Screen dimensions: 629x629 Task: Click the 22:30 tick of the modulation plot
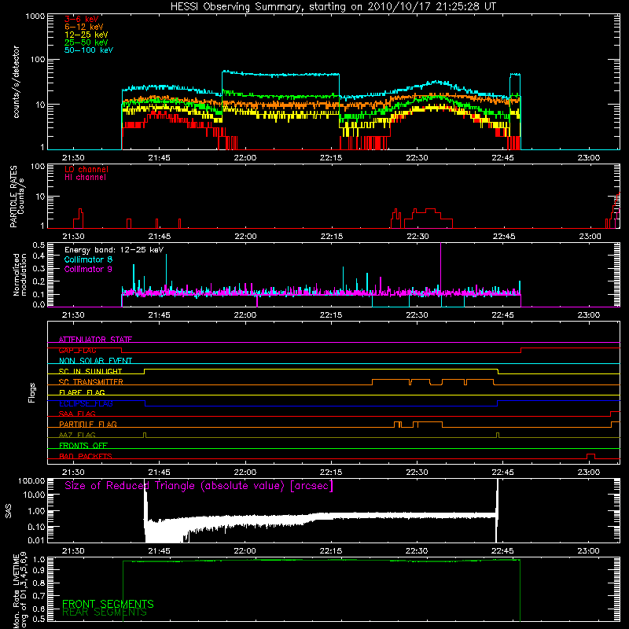(x=417, y=315)
